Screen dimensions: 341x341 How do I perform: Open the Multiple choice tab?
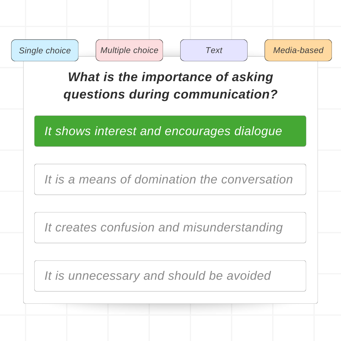coord(129,51)
